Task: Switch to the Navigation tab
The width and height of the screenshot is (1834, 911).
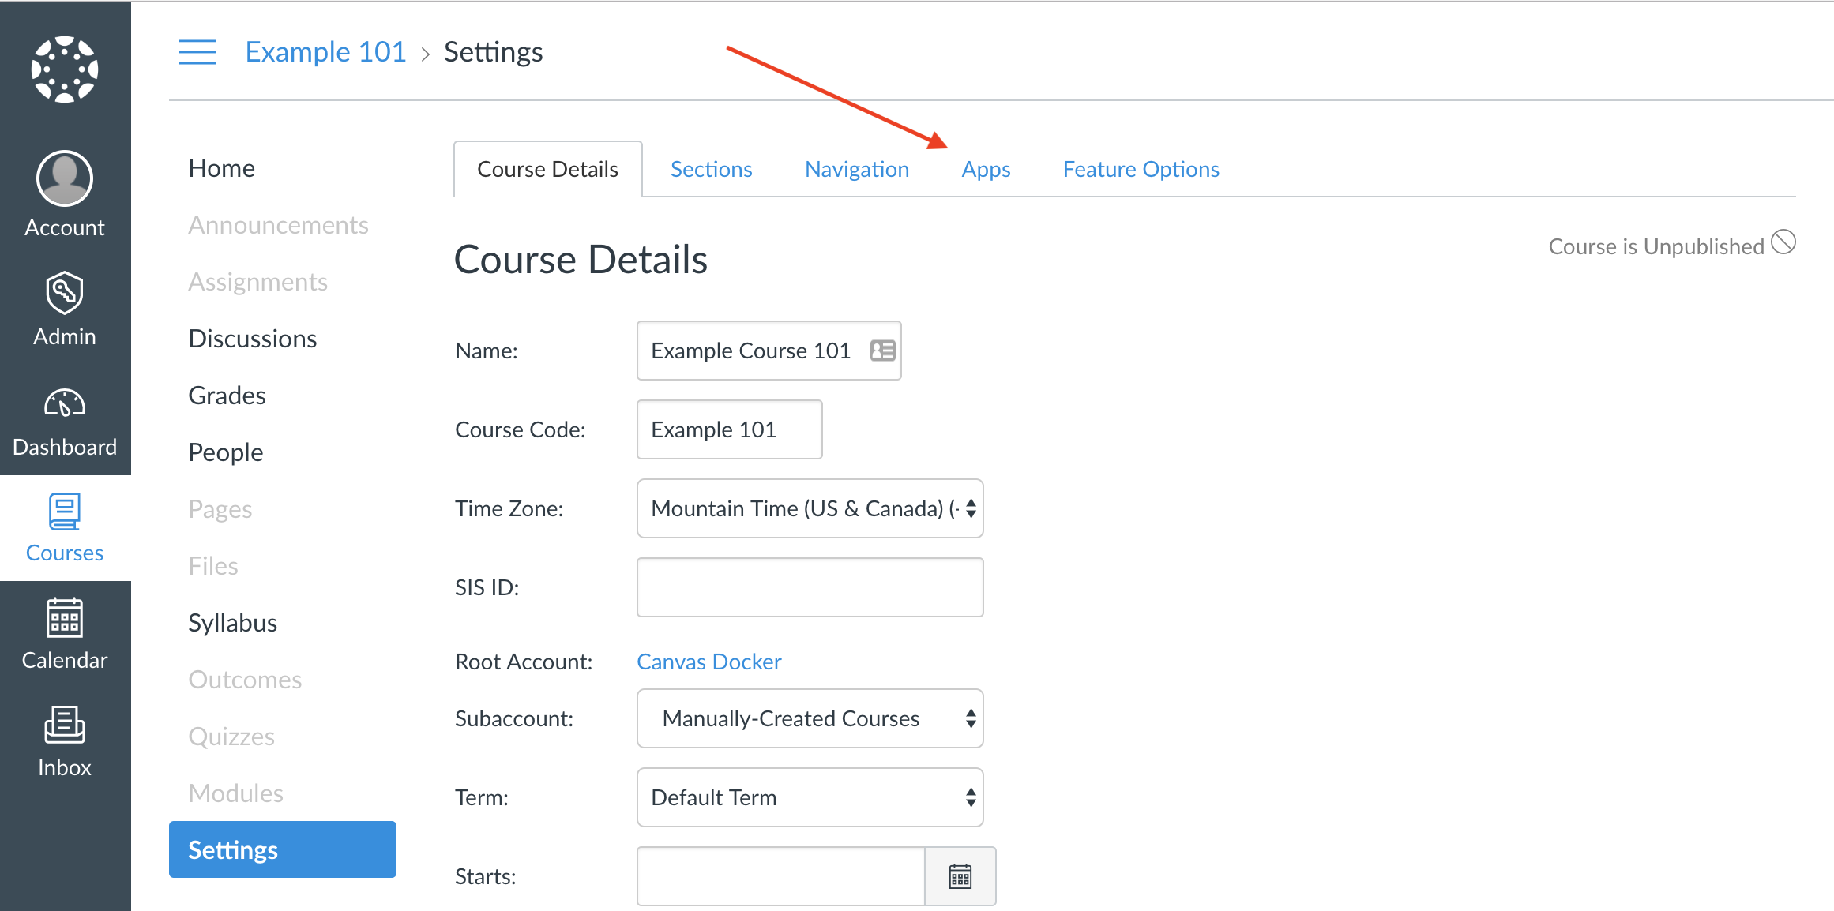Action: [857, 168]
